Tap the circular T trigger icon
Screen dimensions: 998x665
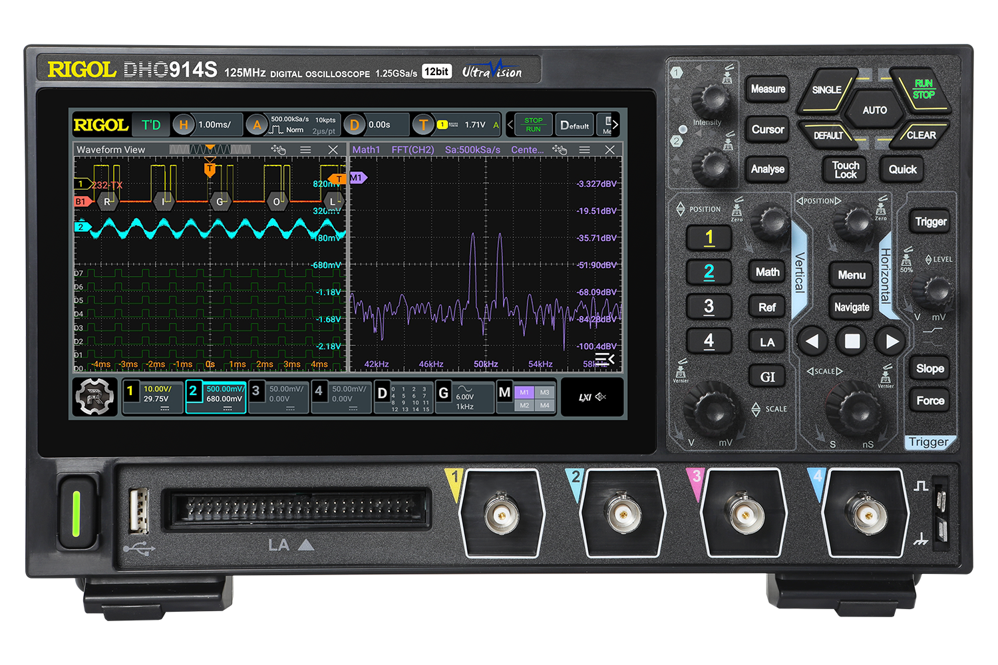click(x=423, y=125)
